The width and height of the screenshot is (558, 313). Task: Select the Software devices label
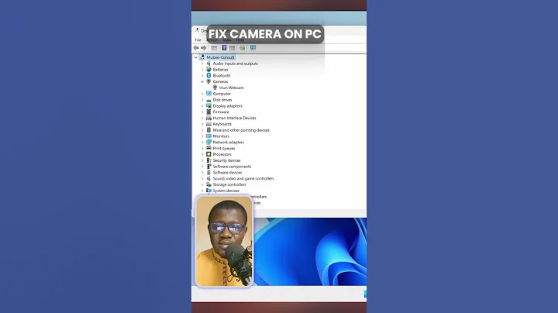227,173
